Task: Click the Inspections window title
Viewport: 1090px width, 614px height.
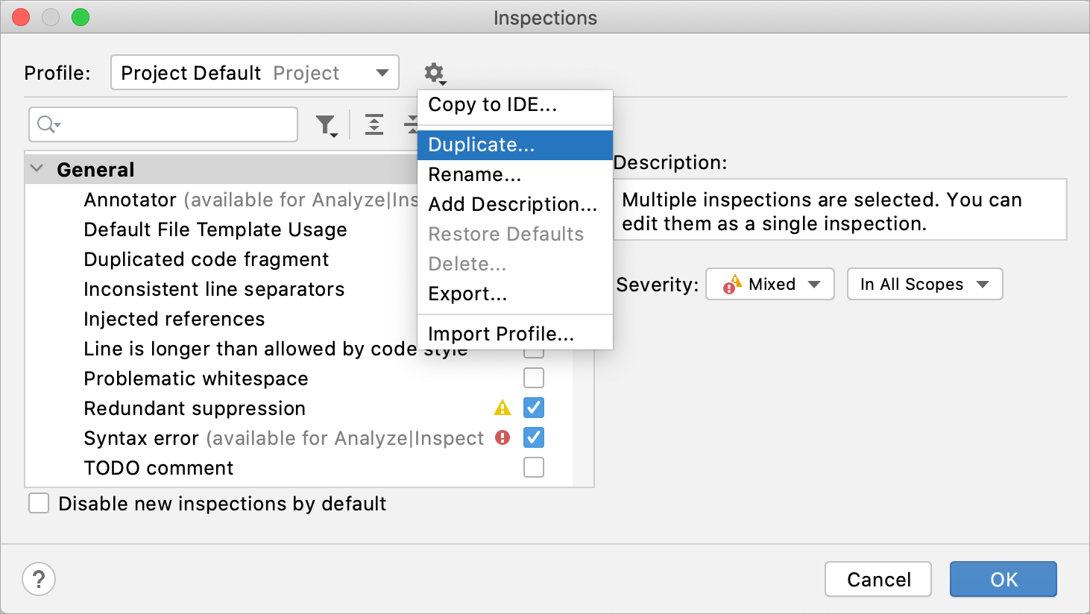Action: (x=545, y=18)
